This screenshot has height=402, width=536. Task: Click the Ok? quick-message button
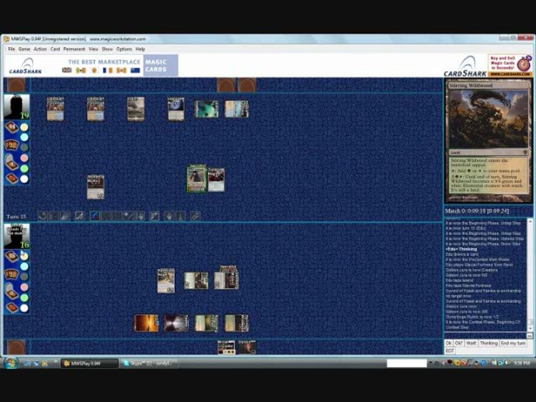[459, 343]
